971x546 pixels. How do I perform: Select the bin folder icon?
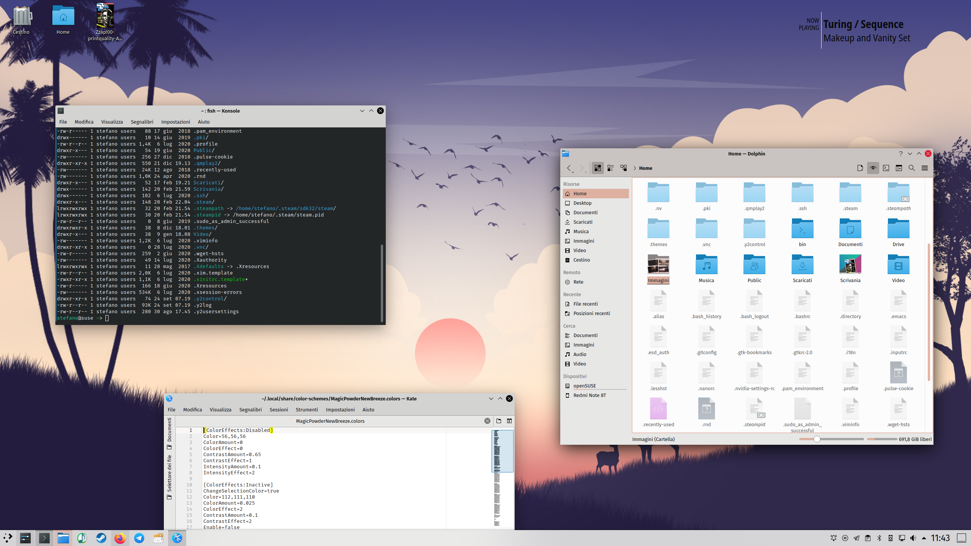tap(802, 228)
